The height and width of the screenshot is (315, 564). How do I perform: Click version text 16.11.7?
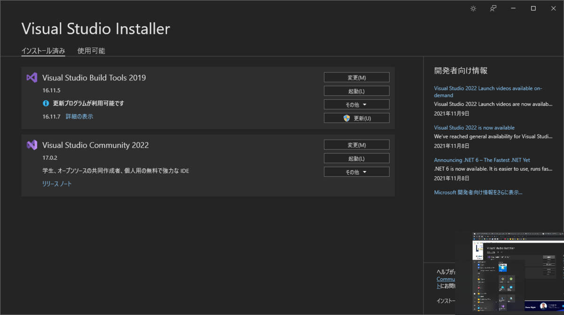[x=51, y=117]
